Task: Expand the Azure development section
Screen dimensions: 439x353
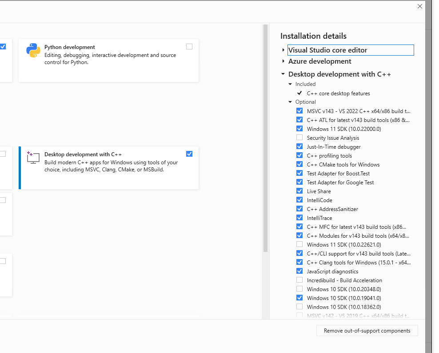Action: point(283,62)
